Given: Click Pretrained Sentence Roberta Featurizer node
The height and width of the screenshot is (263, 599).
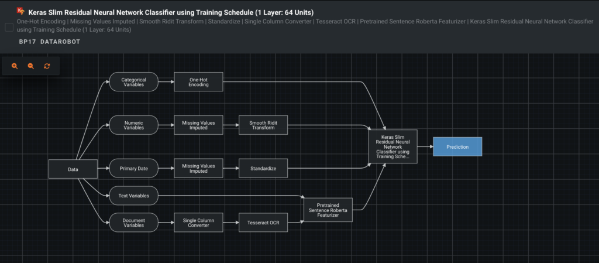Looking at the screenshot, I should (328, 210).
